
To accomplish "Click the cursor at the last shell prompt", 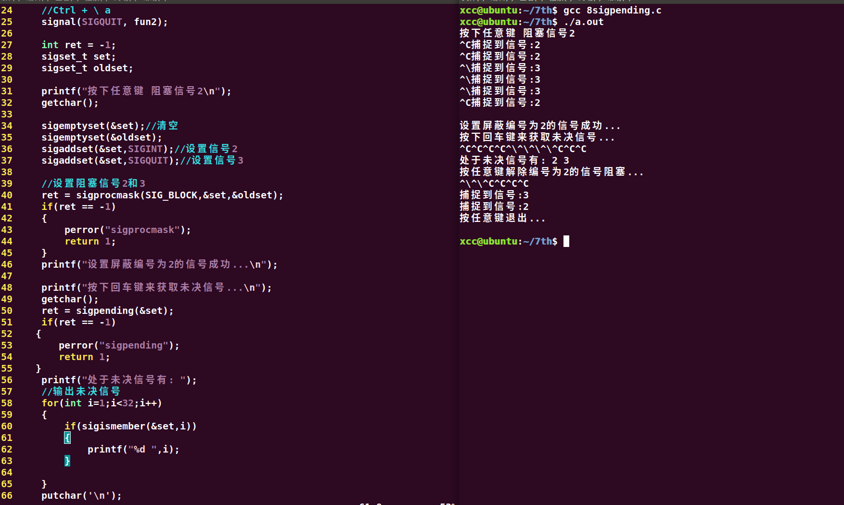I will (x=566, y=241).
